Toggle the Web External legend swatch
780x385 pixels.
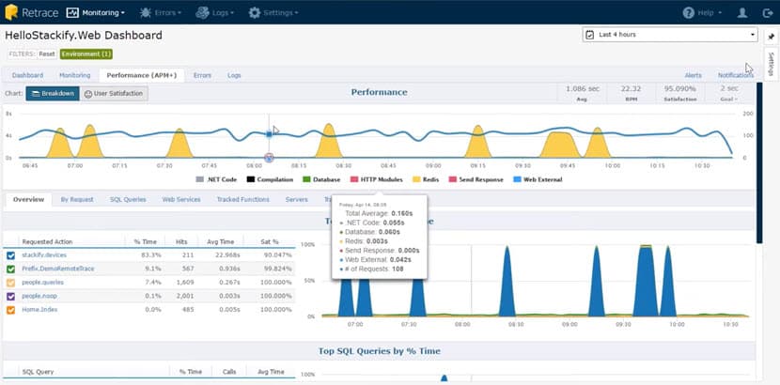click(x=517, y=180)
